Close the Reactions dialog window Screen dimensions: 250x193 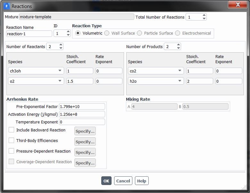(238, 5)
